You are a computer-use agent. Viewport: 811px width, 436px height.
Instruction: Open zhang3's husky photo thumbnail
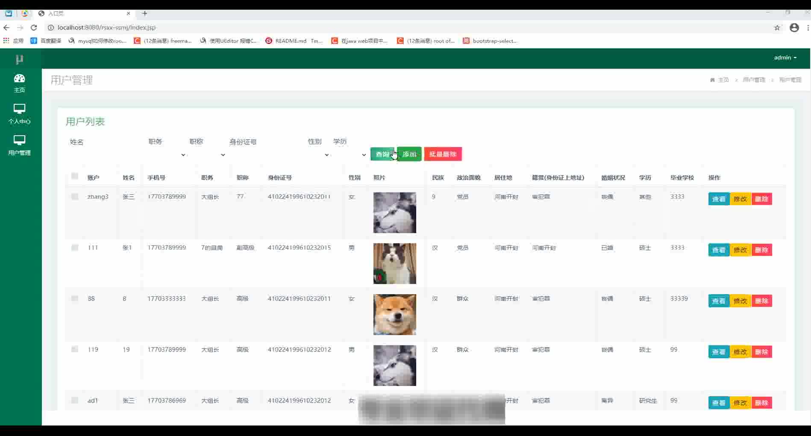395,212
